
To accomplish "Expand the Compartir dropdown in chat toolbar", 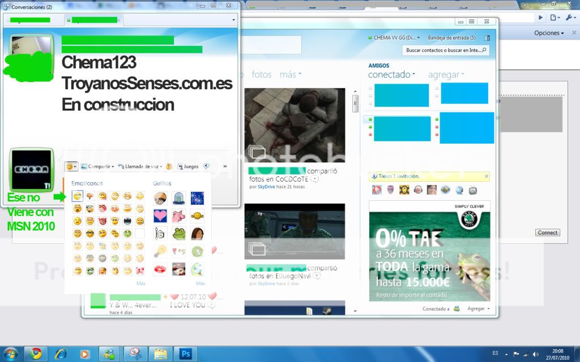I will coord(97,167).
